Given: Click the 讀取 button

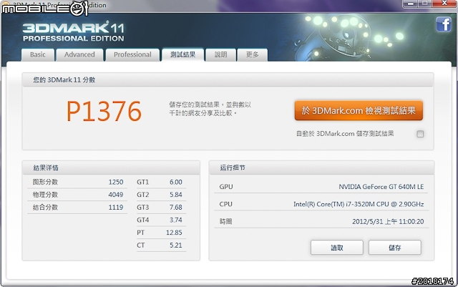Looking at the screenshot, I should [336, 248].
